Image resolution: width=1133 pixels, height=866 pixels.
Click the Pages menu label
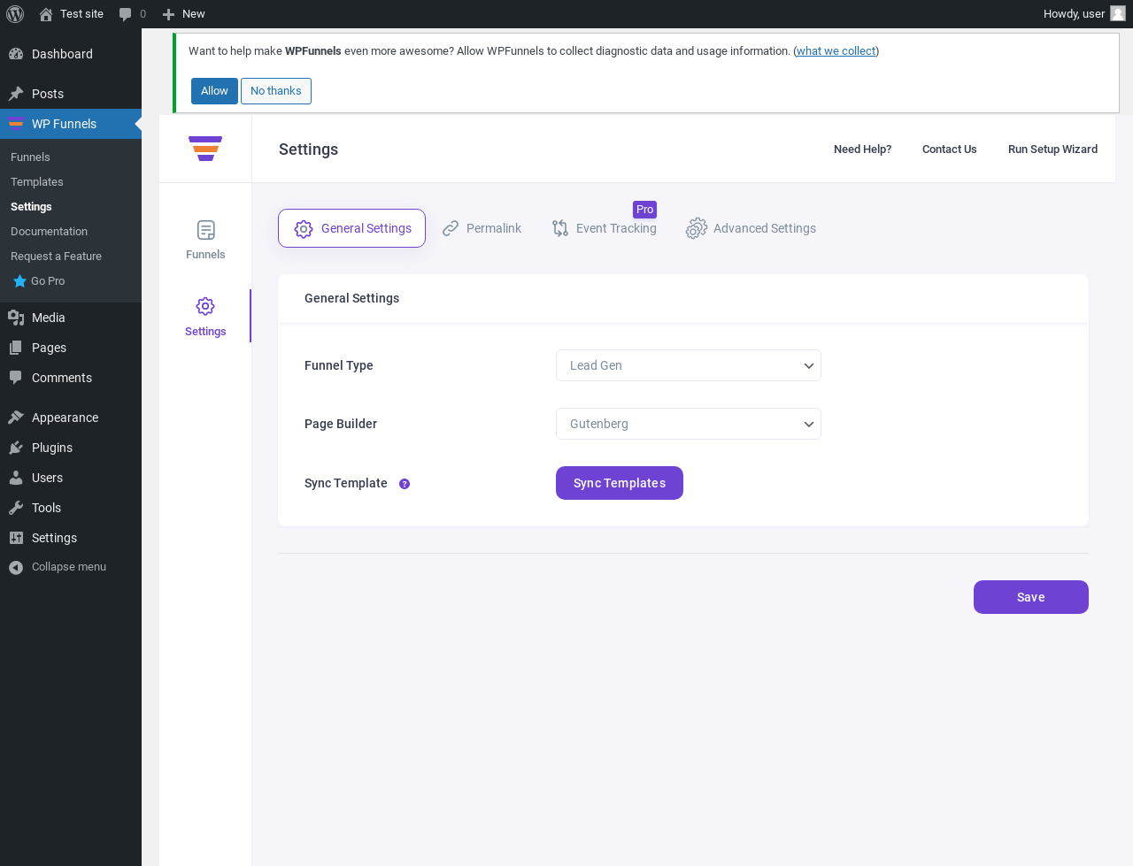click(x=49, y=348)
